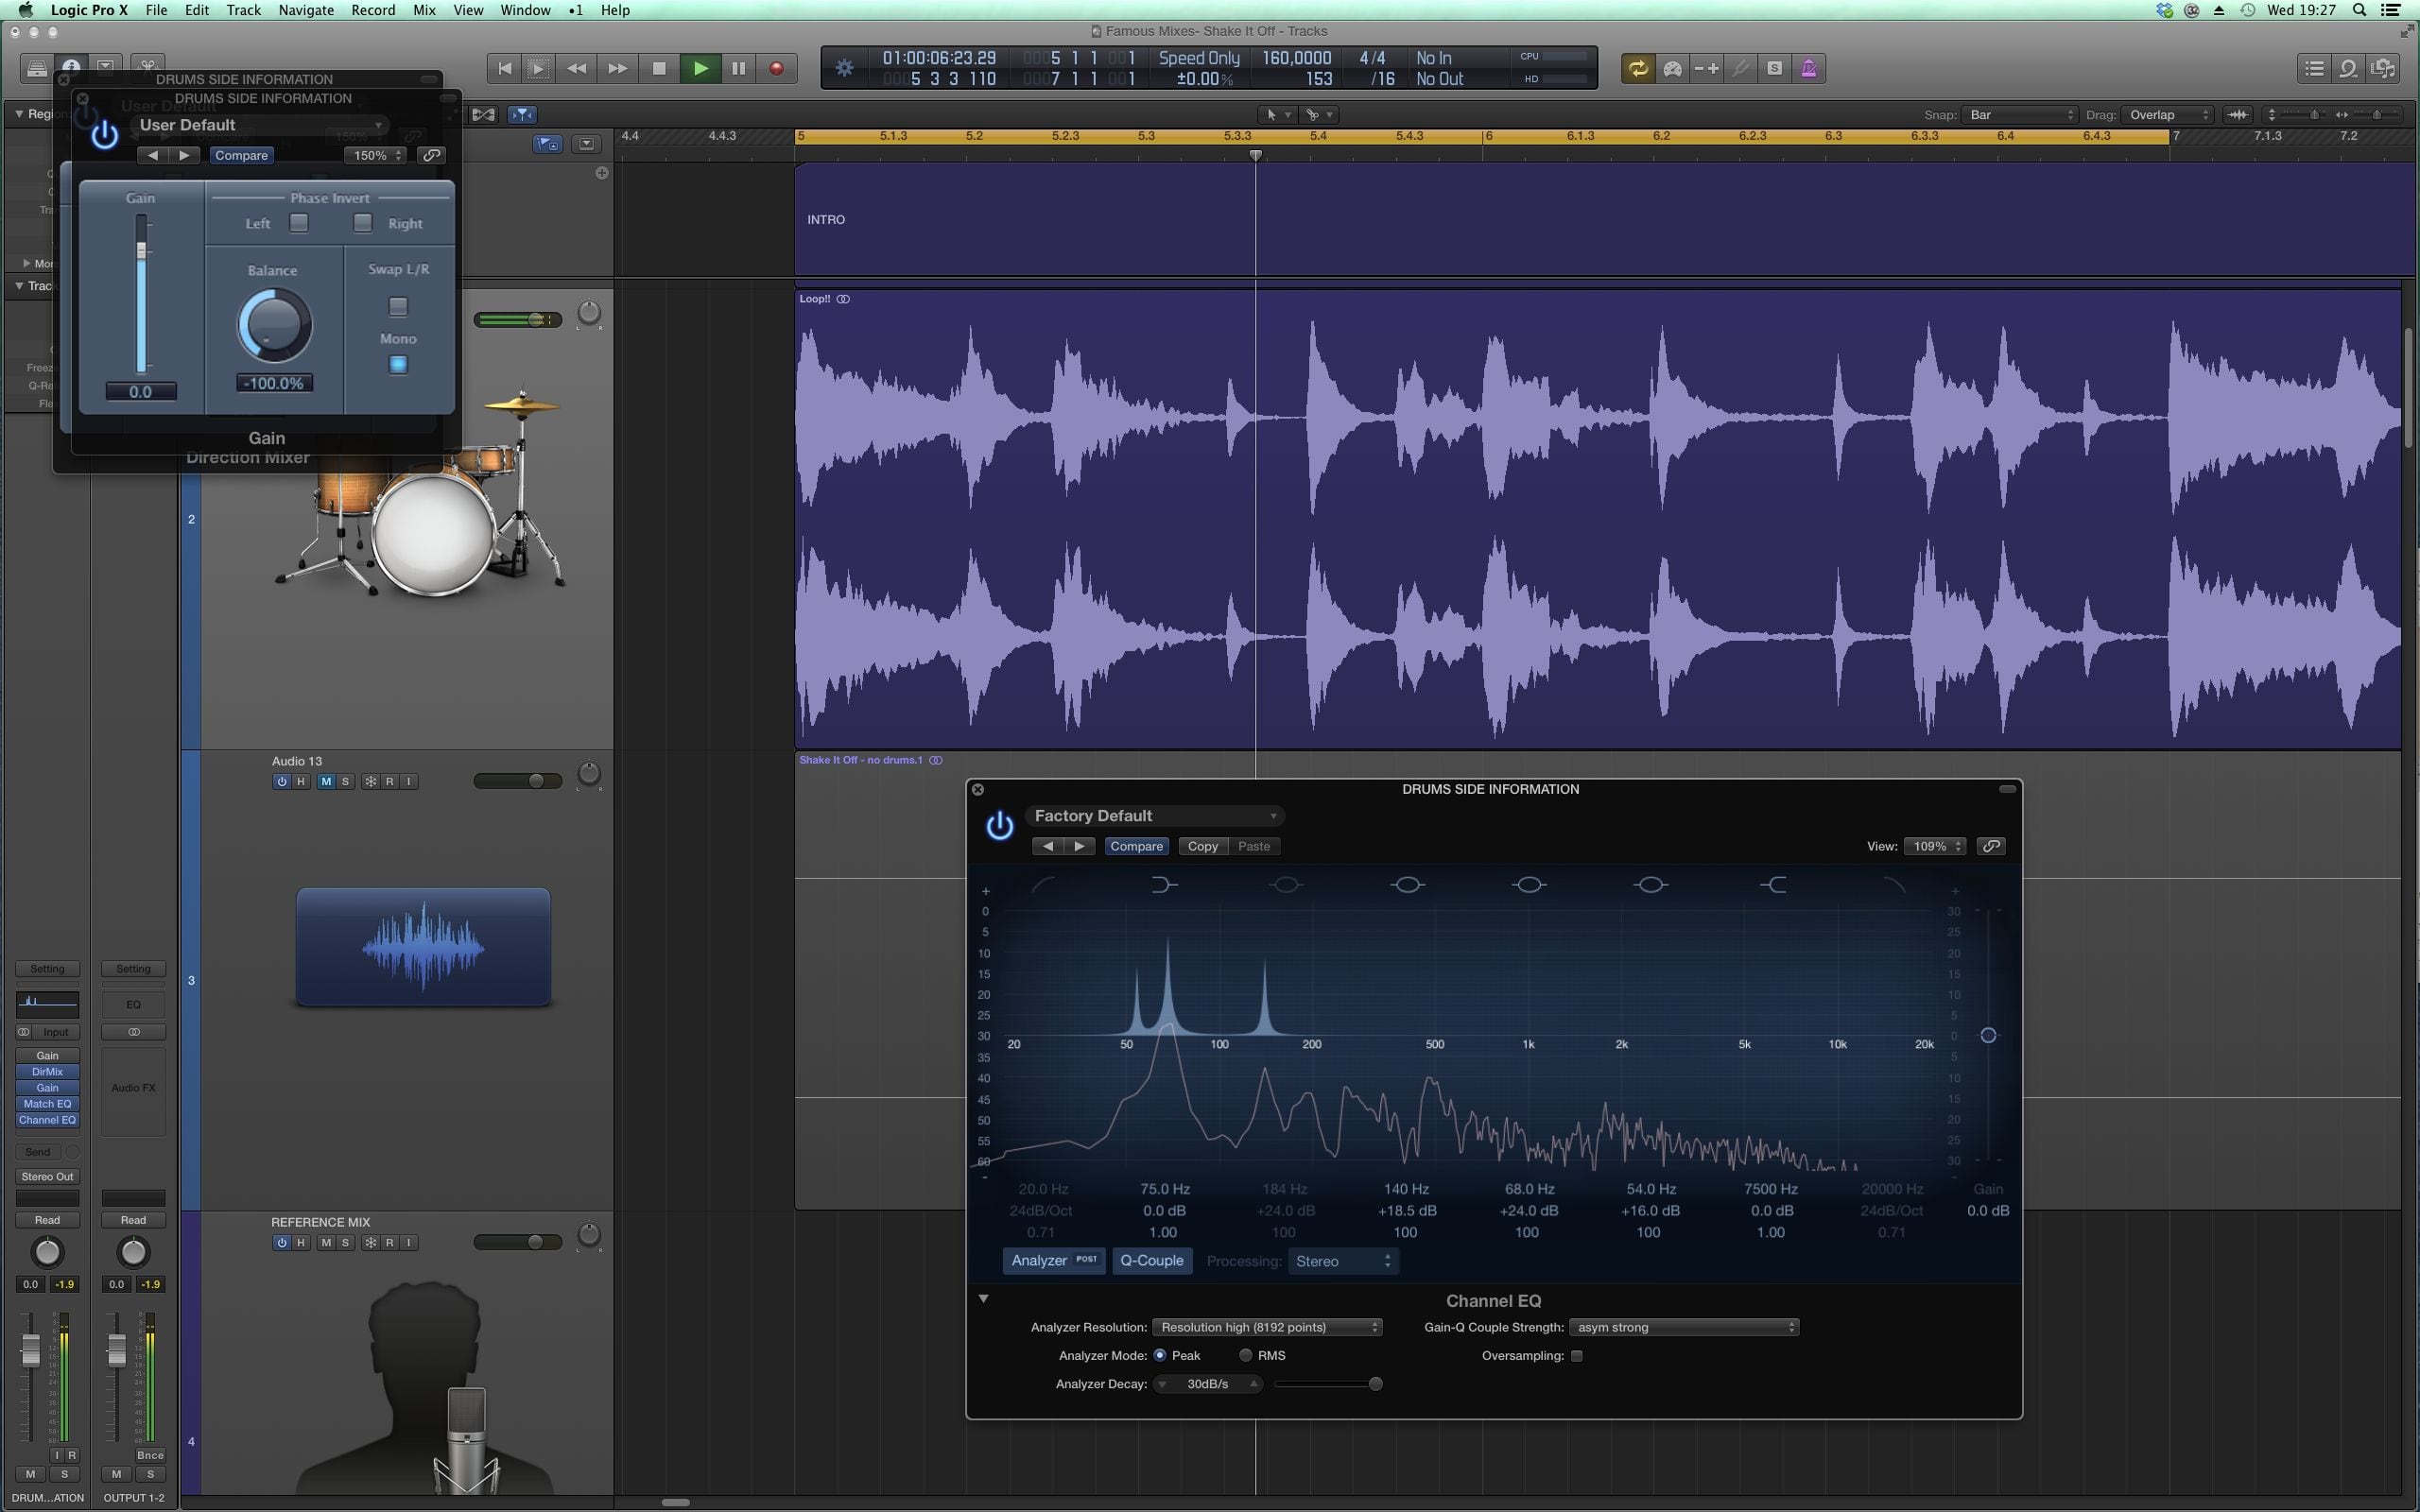Viewport: 2420px width, 1512px height.
Task: Click the Varispeed minus-plus button
Action: click(1706, 68)
